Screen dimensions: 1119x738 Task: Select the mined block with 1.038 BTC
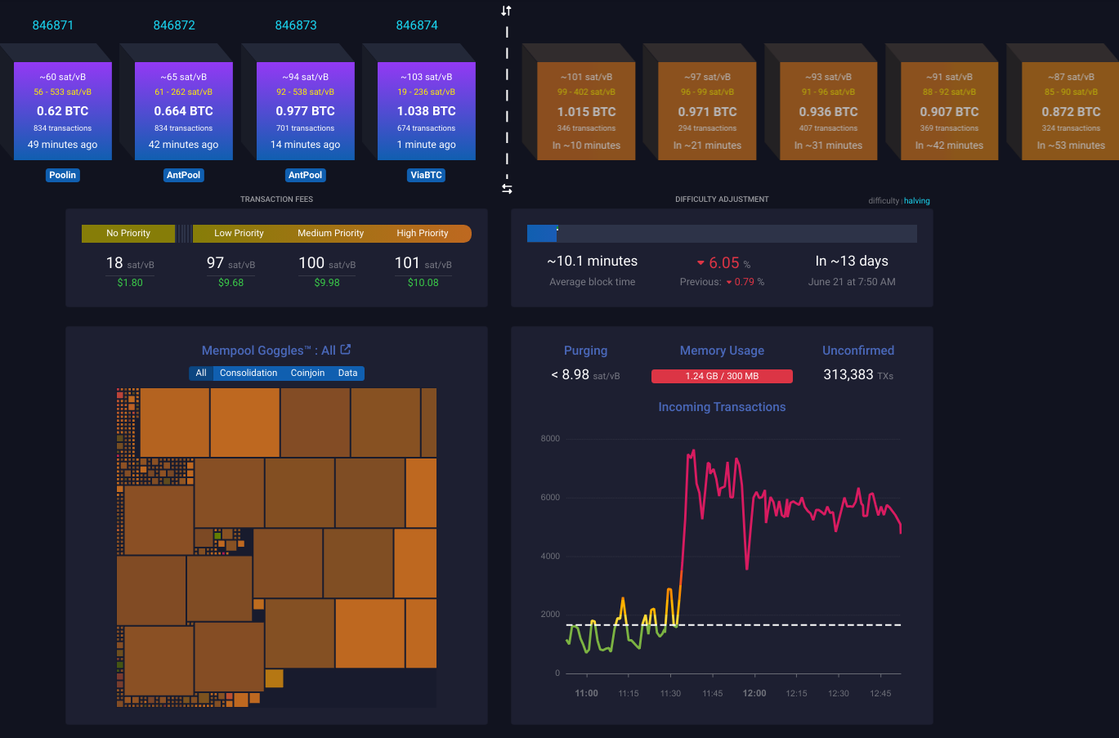(427, 111)
